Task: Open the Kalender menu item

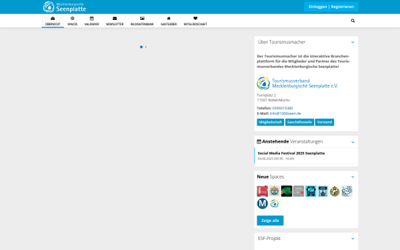Action: pyautogui.click(x=91, y=21)
